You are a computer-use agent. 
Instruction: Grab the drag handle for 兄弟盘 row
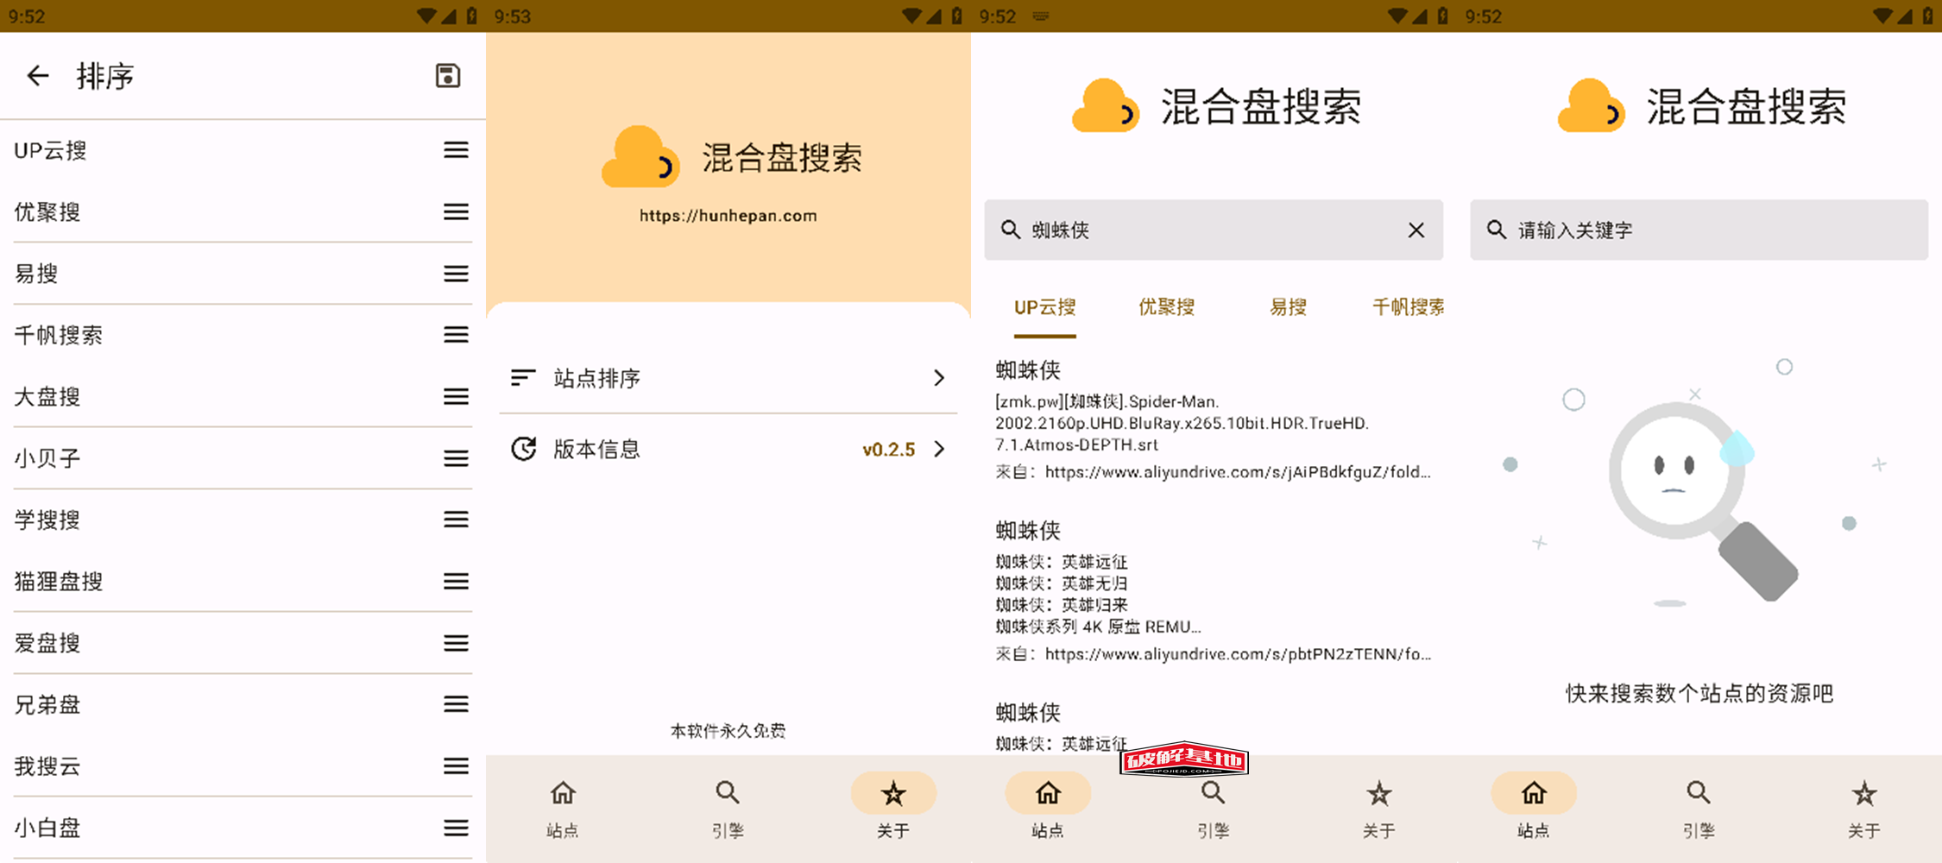456,704
